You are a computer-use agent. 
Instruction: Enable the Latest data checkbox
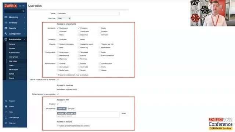coord(79,32)
